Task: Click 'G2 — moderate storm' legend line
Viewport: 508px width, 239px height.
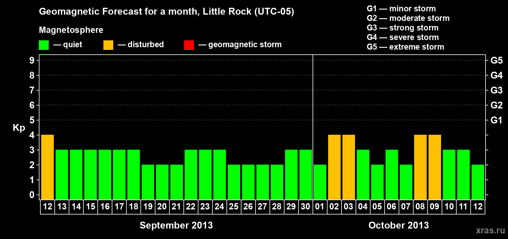Action: coord(408,18)
